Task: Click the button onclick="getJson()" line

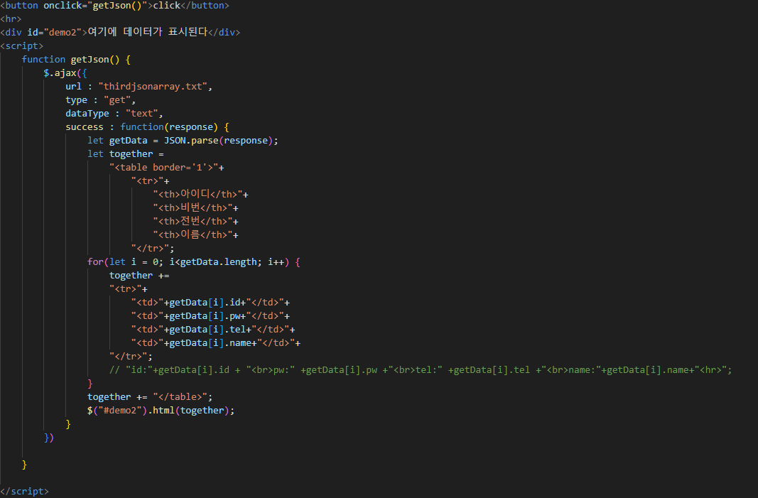Action: pos(114,6)
